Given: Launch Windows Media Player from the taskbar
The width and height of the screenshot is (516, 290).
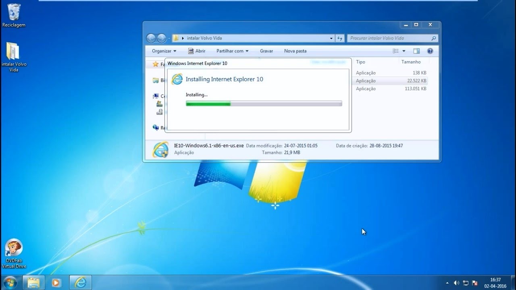Looking at the screenshot, I should point(56,283).
